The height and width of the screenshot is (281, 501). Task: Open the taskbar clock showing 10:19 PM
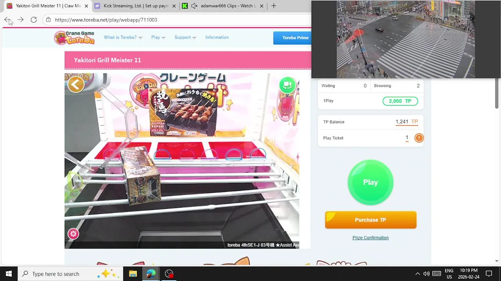pyautogui.click(x=469, y=274)
